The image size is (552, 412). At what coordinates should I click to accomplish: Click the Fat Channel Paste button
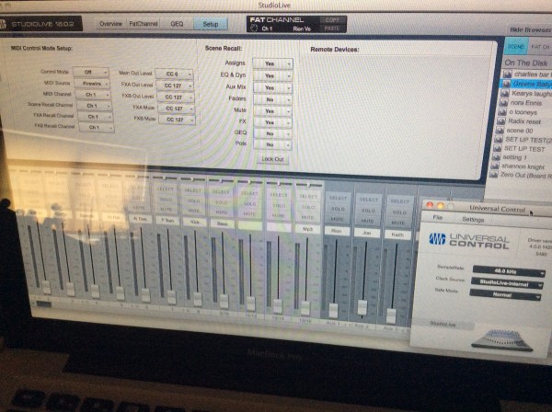pyautogui.click(x=332, y=29)
